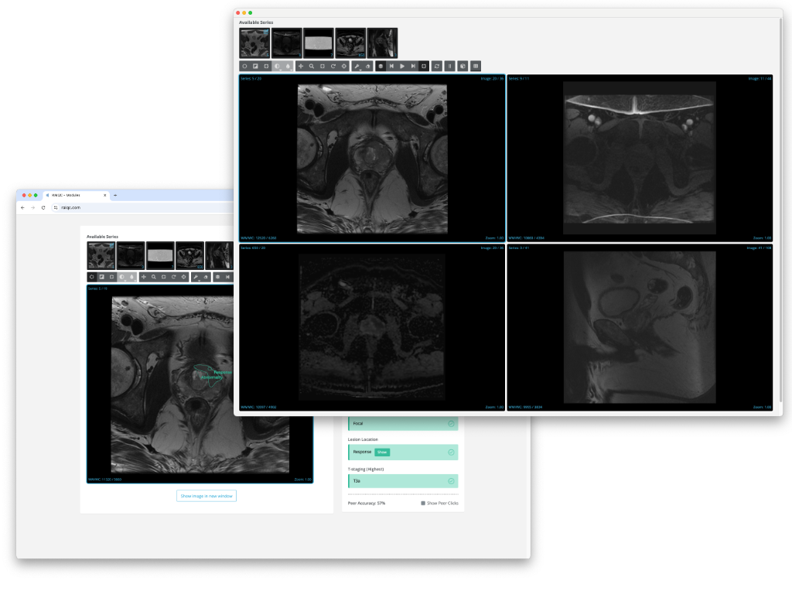Screen dimensions: 792x594
Task: Select the window/level adjustment tool
Action: (278, 66)
